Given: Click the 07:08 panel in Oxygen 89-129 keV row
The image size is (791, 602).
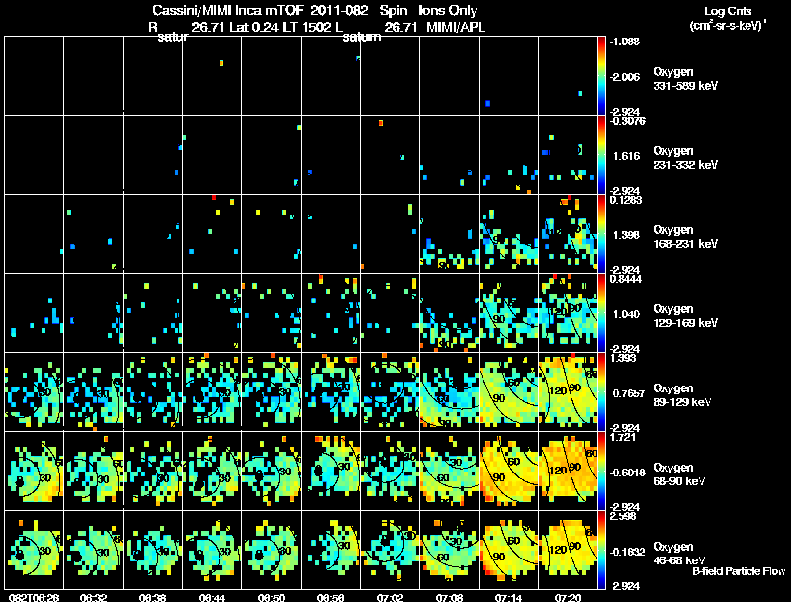Looking at the screenshot, I should coord(450,391).
